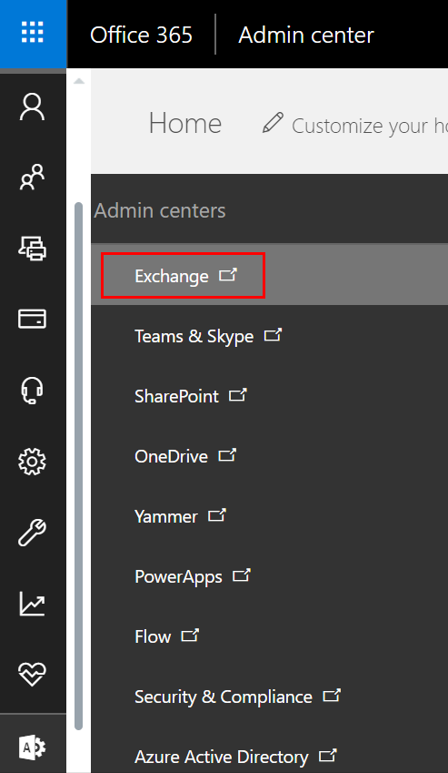
Task: Open the Health heart icon
Action: [x=33, y=675]
